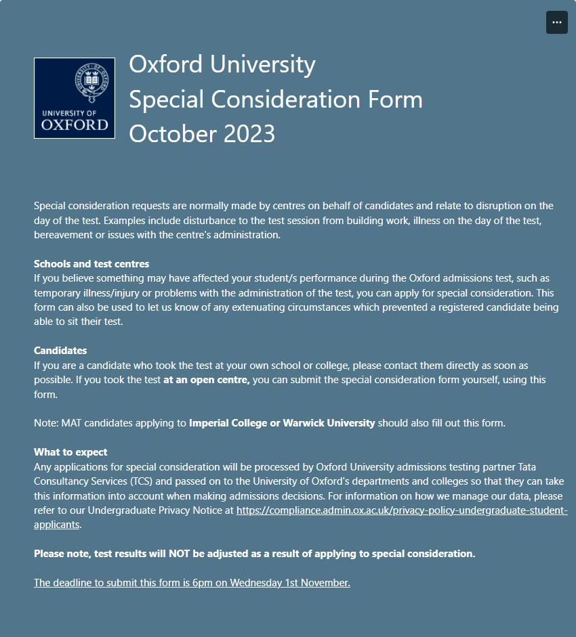Click the "Oxford University" title line

click(x=222, y=64)
